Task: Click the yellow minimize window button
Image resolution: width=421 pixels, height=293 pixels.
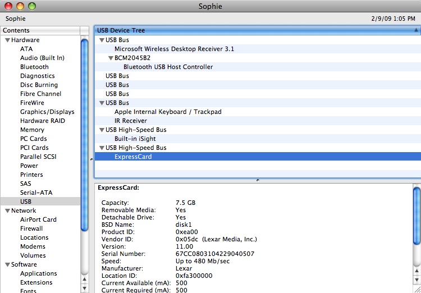Action: 20,6
